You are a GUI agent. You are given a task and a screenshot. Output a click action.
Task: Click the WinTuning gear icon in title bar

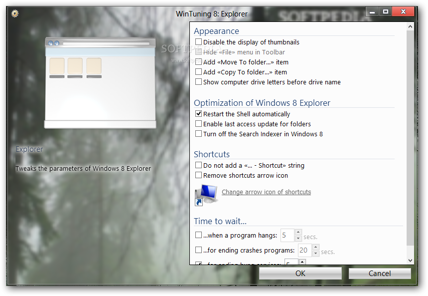click(15, 13)
